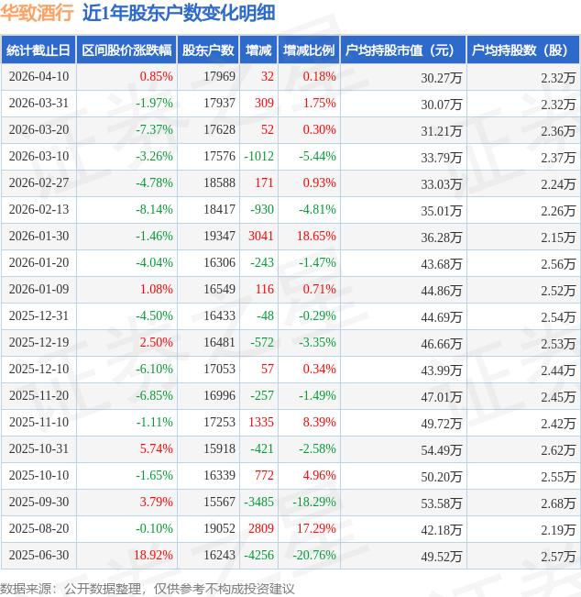Click the 2026-04-10 date cell

pos(38,77)
